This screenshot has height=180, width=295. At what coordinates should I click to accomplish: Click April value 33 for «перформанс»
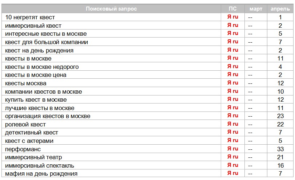pos(280,149)
